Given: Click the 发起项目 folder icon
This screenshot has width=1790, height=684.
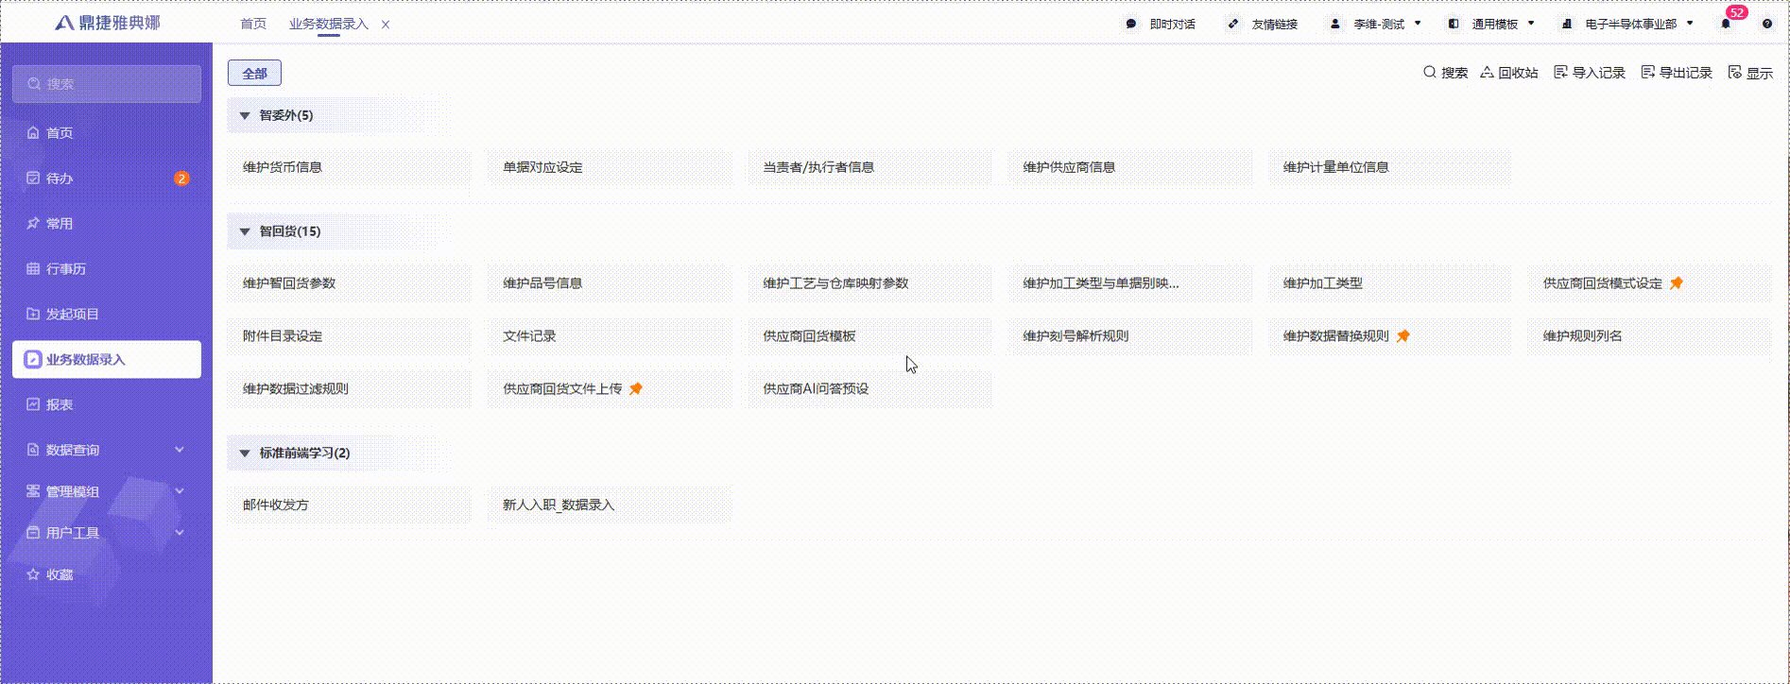Looking at the screenshot, I should pos(33,314).
